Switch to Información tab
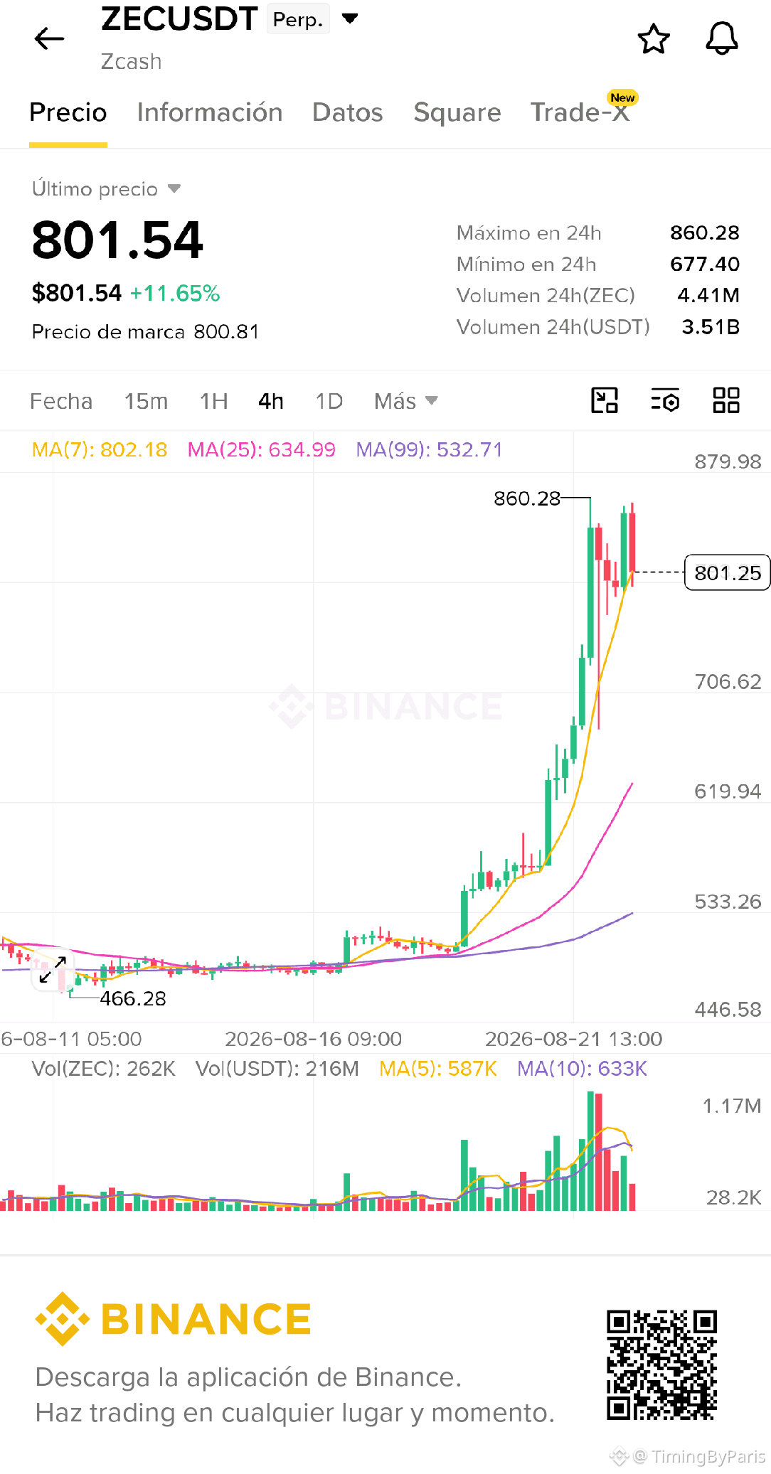This screenshot has width=771, height=1474. coord(210,112)
